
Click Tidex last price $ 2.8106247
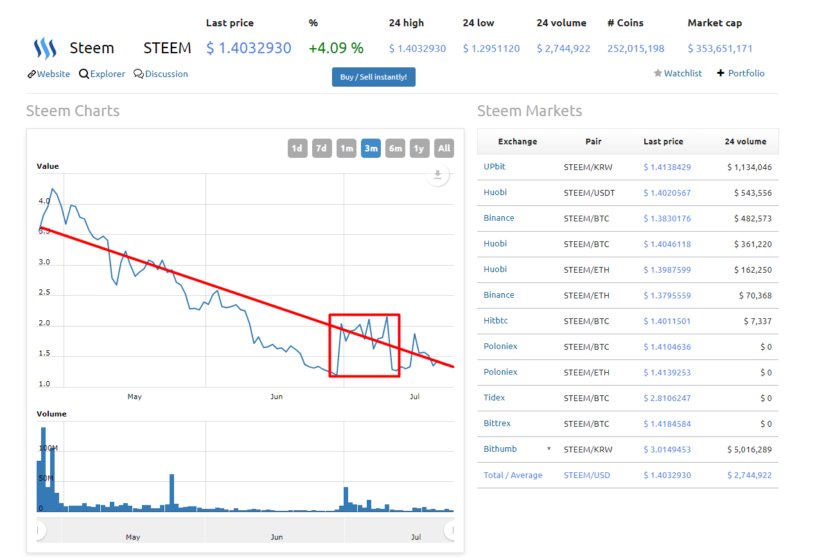pos(667,398)
